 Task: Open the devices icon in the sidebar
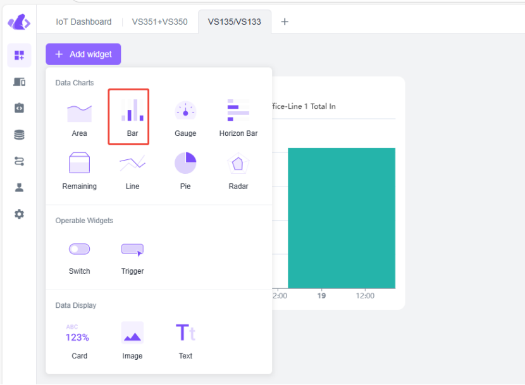tap(19, 82)
